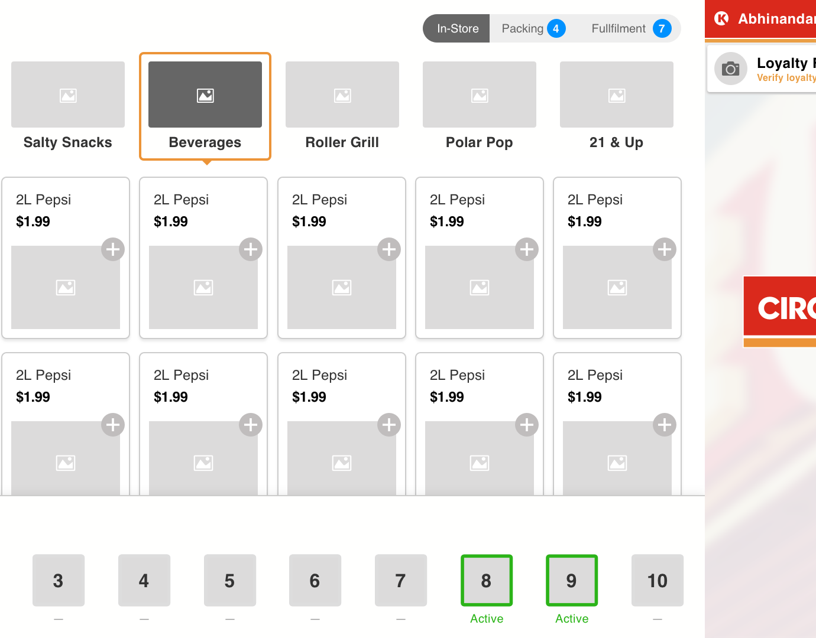The width and height of the screenshot is (816, 638).
Task: Select number button 6
Action: [x=315, y=580]
